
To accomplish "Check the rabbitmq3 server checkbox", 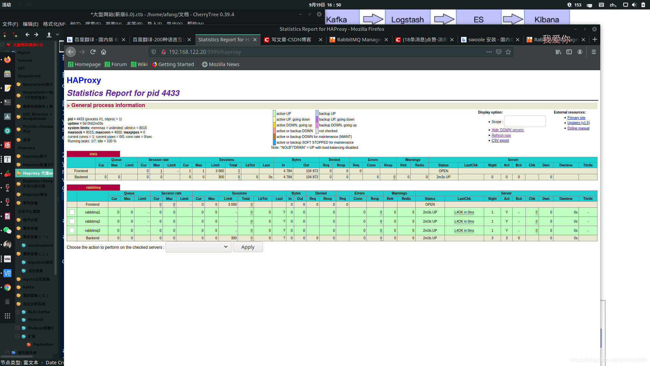I will click(x=72, y=230).
